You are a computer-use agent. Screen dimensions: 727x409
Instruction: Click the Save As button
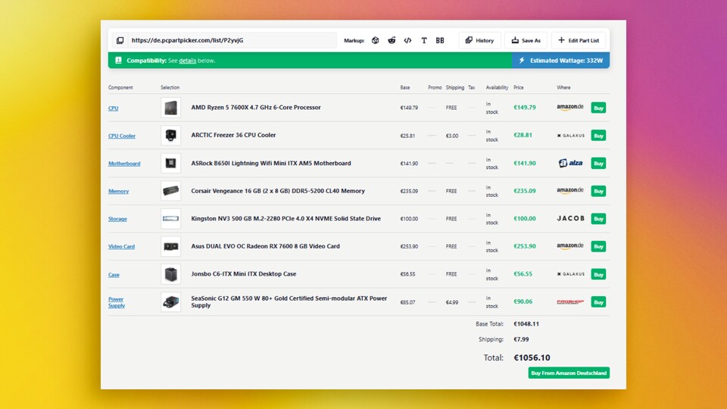(x=526, y=40)
